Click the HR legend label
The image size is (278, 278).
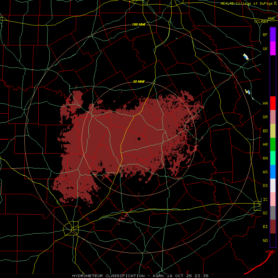coord(265,145)
